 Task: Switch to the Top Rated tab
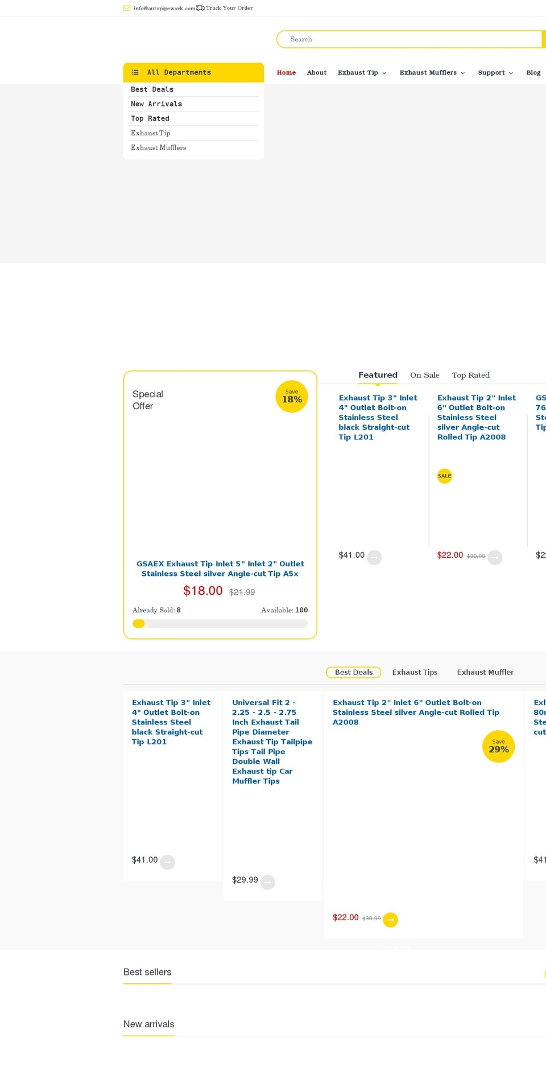(470, 375)
